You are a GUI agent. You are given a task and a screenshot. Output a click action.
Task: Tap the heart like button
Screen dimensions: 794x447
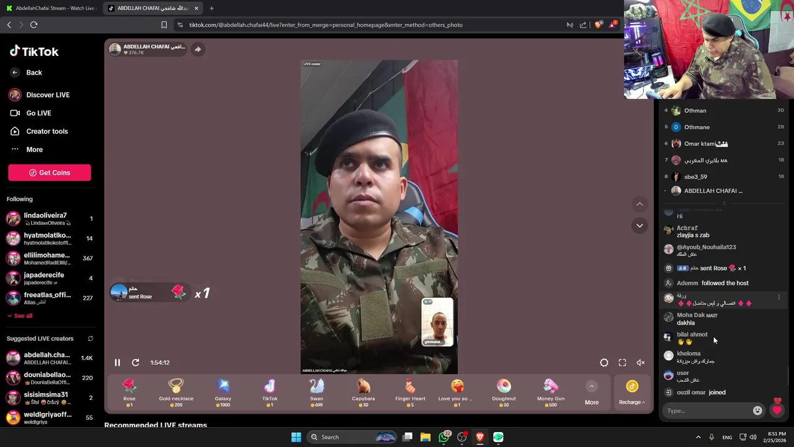point(777,410)
